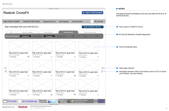Toggle the Kettlebells equipment filter
The image size is (169, 111).
pos(25,36)
